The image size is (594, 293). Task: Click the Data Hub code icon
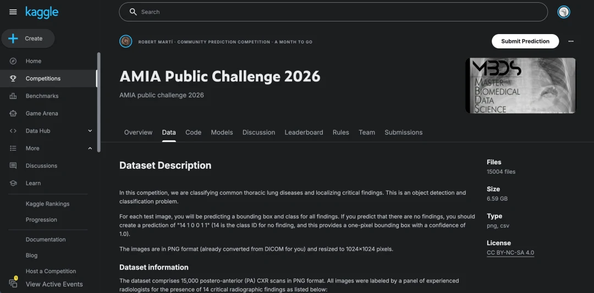pos(13,131)
